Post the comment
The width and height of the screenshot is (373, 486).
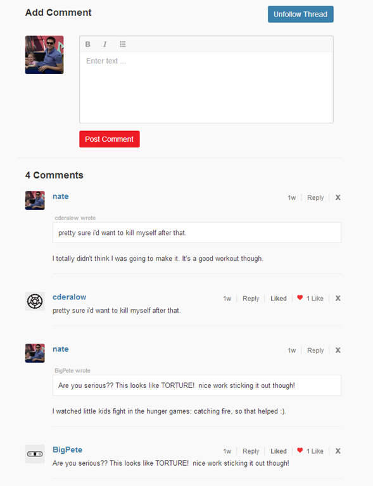[110, 139]
